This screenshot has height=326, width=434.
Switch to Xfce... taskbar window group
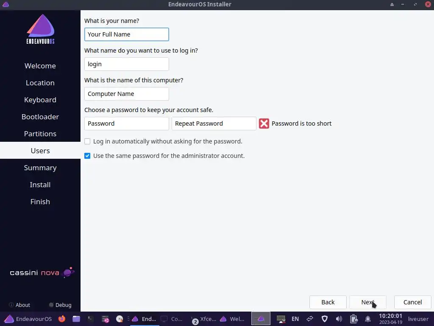point(204,319)
